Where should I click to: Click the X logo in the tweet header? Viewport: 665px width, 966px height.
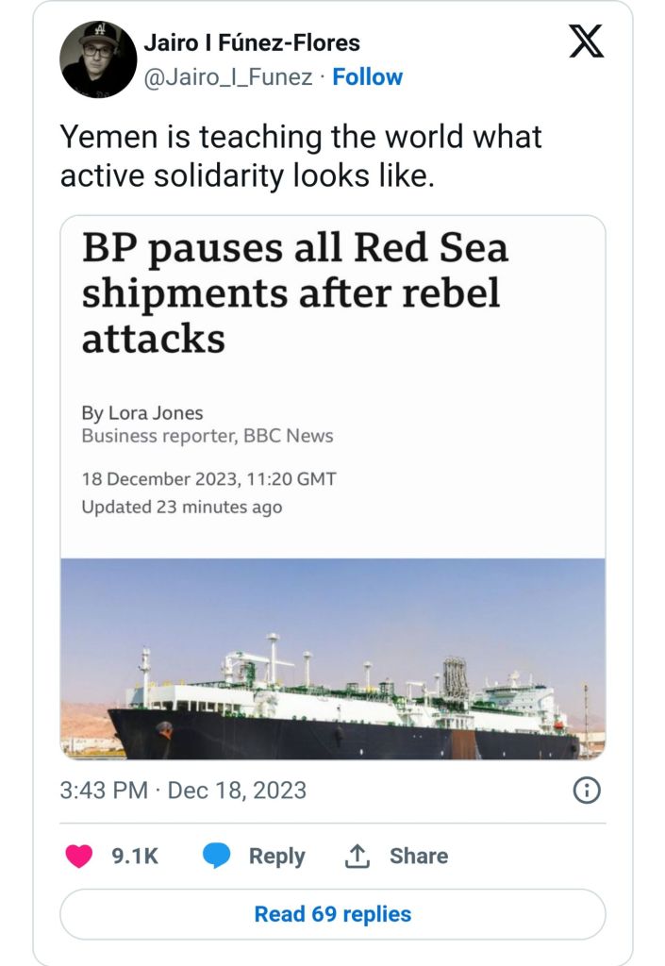tap(586, 42)
